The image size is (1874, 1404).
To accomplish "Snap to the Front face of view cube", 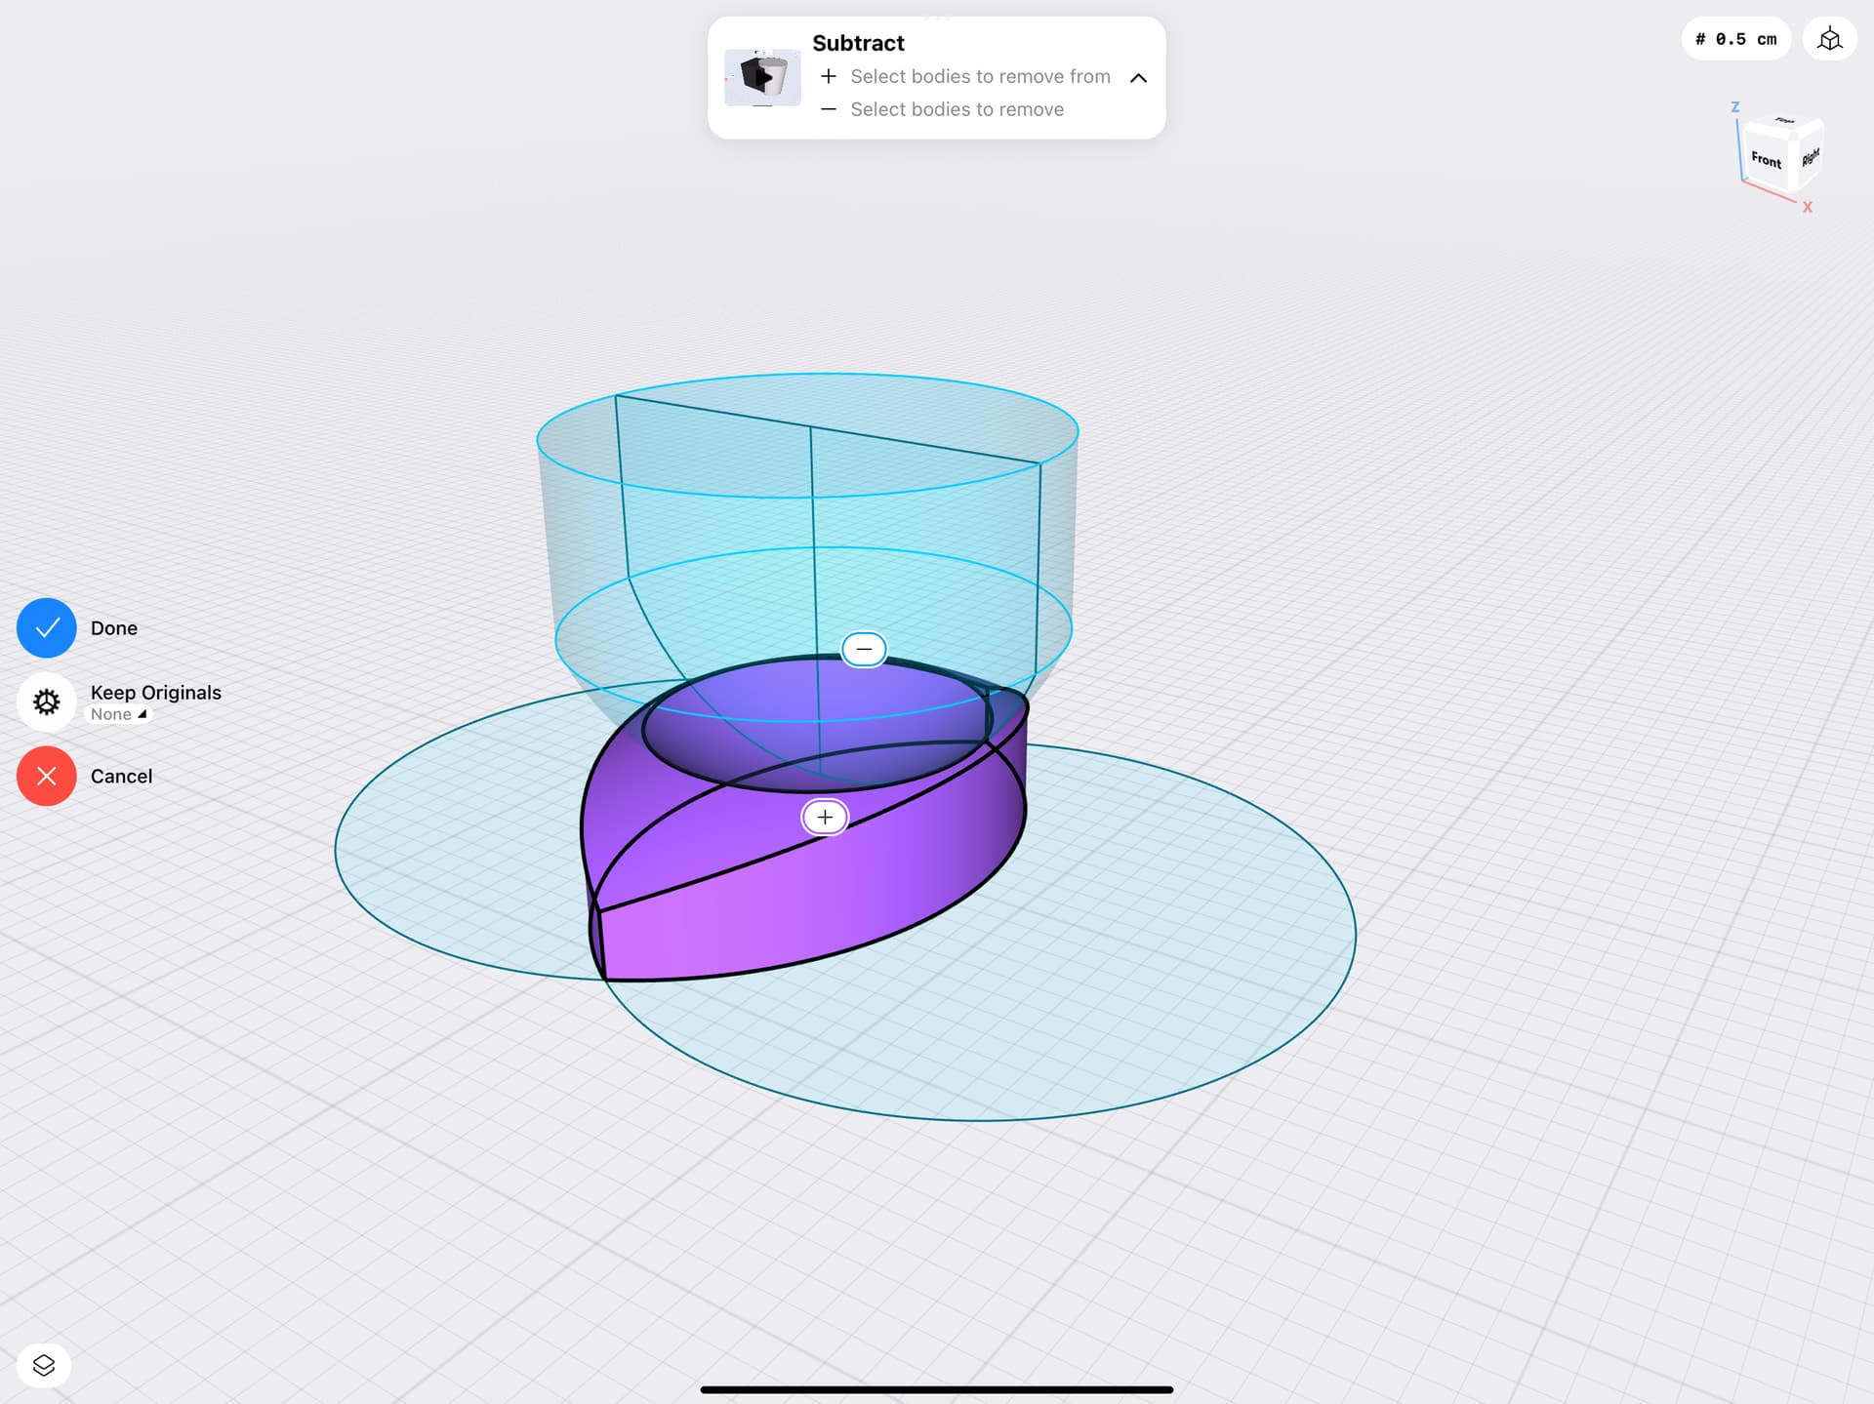I will 1766,159.
